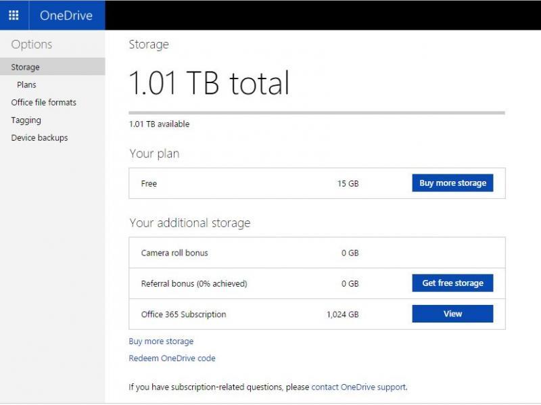Screen dimensions: 541x405
Task: Select Storage in the Options sidebar
Action: click(x=53, y=66)
